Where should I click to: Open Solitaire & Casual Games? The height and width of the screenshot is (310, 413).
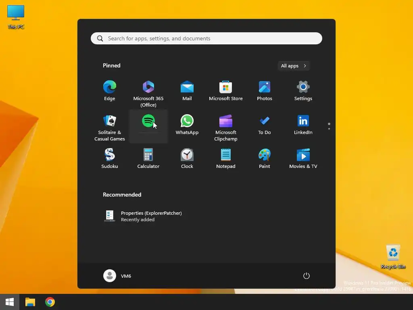pos(110,128)
